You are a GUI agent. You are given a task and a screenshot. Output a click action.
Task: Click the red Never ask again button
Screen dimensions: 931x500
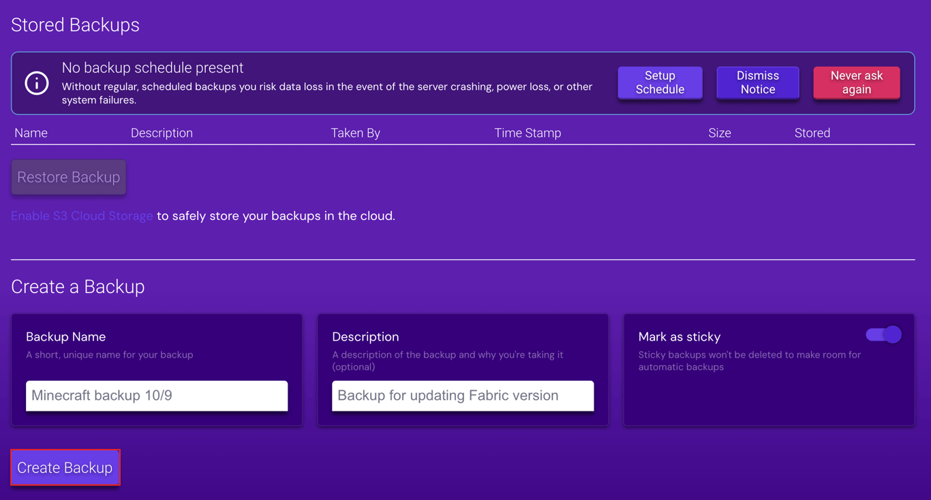click(x=856, y=82)
